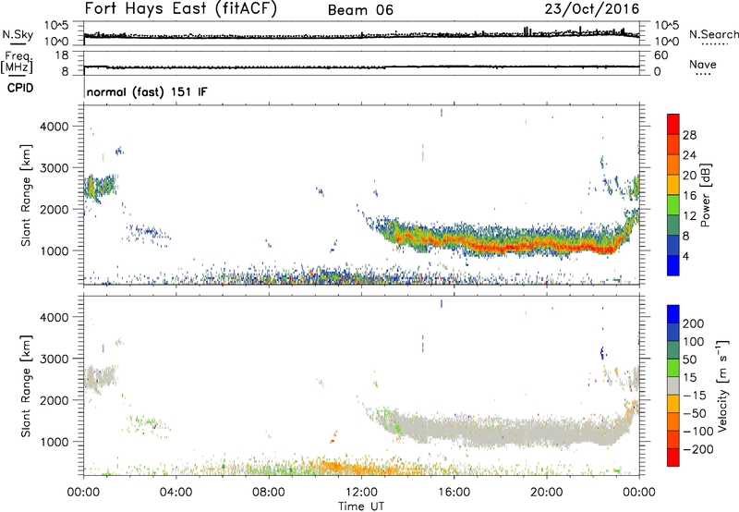The height and width of the screenshot is (512, 739).
Task: Select the 'Freq. [MHz]' axis label
Action: (x=18, y=62)
